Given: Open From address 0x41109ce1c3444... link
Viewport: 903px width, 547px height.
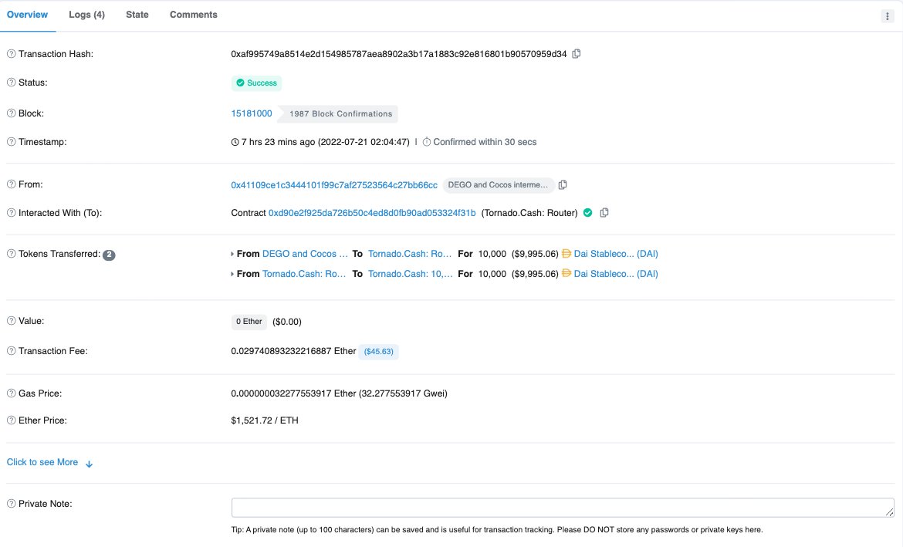Looking at the screenshot, I should point(334,185).
